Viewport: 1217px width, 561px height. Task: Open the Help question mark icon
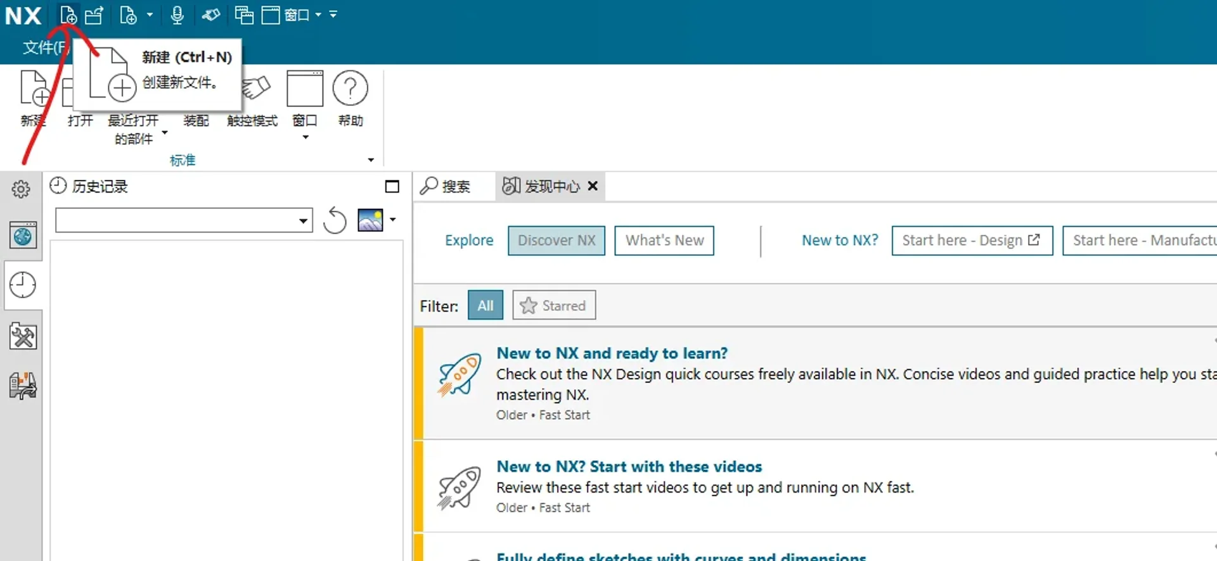[x=350, y=89]
